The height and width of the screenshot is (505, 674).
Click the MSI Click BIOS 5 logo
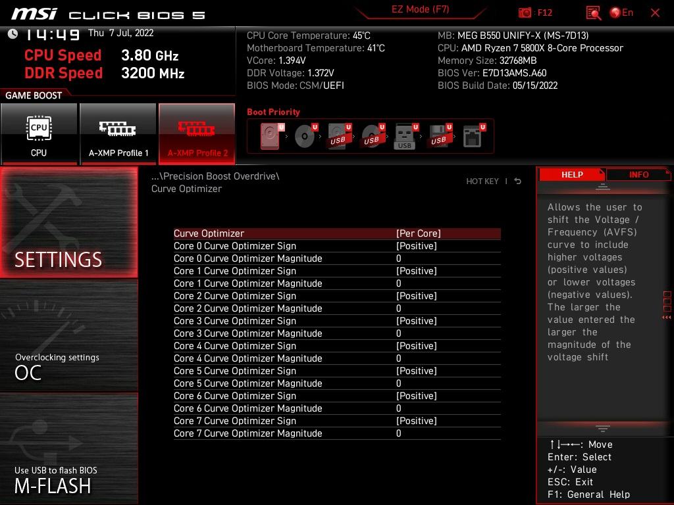tap(108, 14)
